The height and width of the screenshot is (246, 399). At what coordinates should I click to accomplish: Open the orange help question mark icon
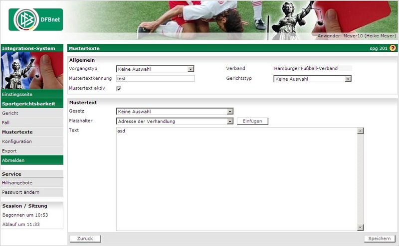click(393, 48)
